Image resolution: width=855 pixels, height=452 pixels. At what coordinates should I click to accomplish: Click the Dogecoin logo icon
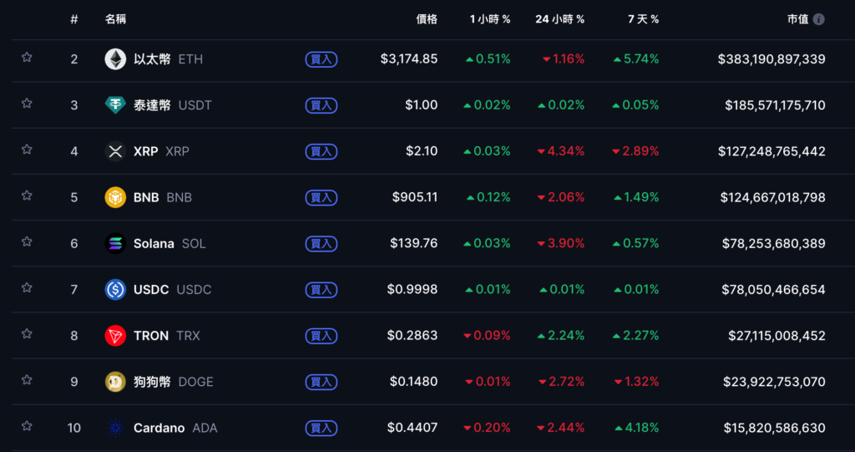(115, 381)
